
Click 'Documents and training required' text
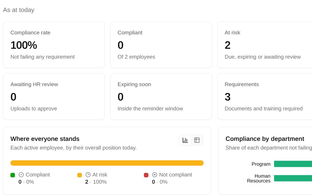[263, 109]
